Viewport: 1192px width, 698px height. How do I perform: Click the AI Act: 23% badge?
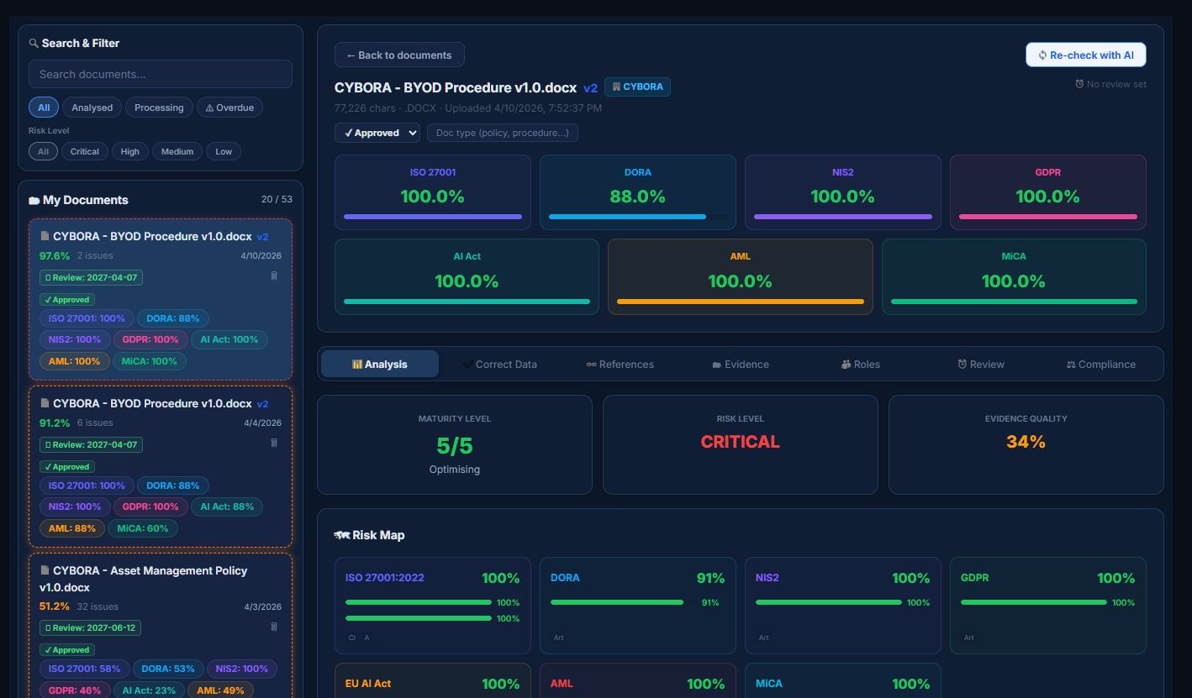coord(150,690)
